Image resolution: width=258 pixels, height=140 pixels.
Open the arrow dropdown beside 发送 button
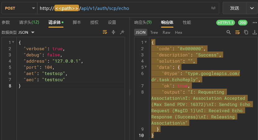tap(251, 8)
